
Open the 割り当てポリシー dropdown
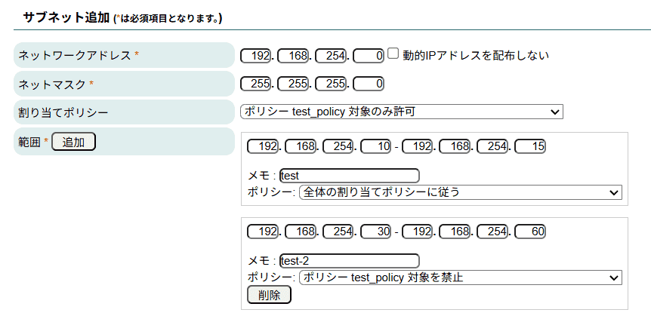pyautogui.click(x=402, y=112)
